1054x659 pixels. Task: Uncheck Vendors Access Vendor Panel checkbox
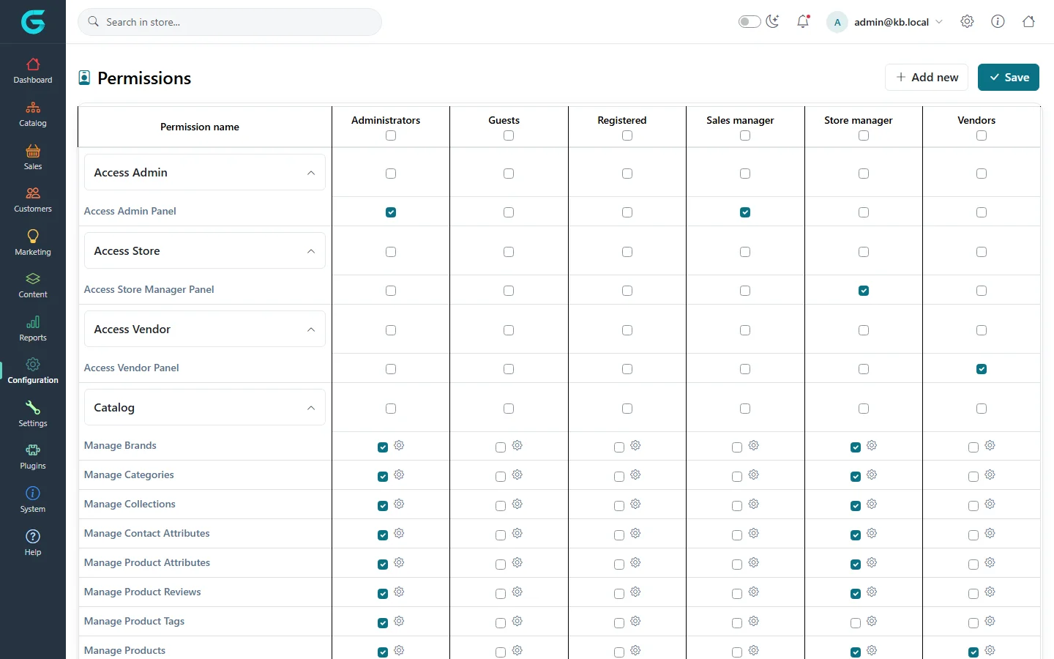(x=982, y=369)
